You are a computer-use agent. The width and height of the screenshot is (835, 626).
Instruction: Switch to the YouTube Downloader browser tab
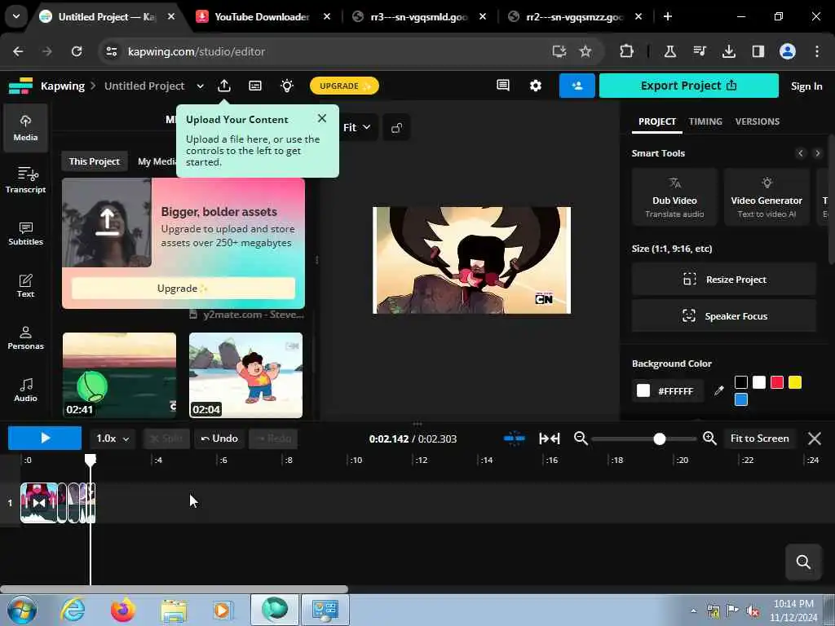pyautogui.click(x=261, y=16)
